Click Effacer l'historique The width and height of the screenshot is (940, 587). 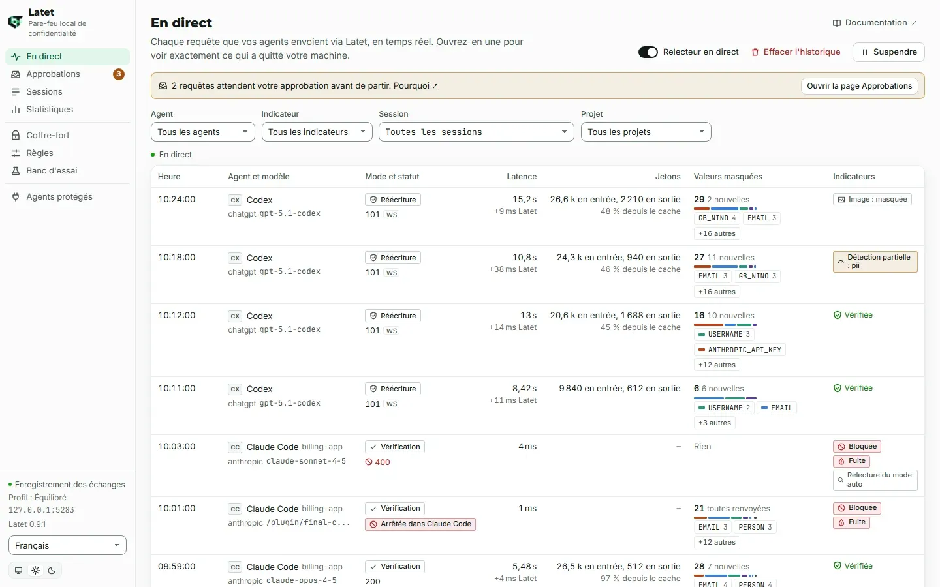(796, 52)
